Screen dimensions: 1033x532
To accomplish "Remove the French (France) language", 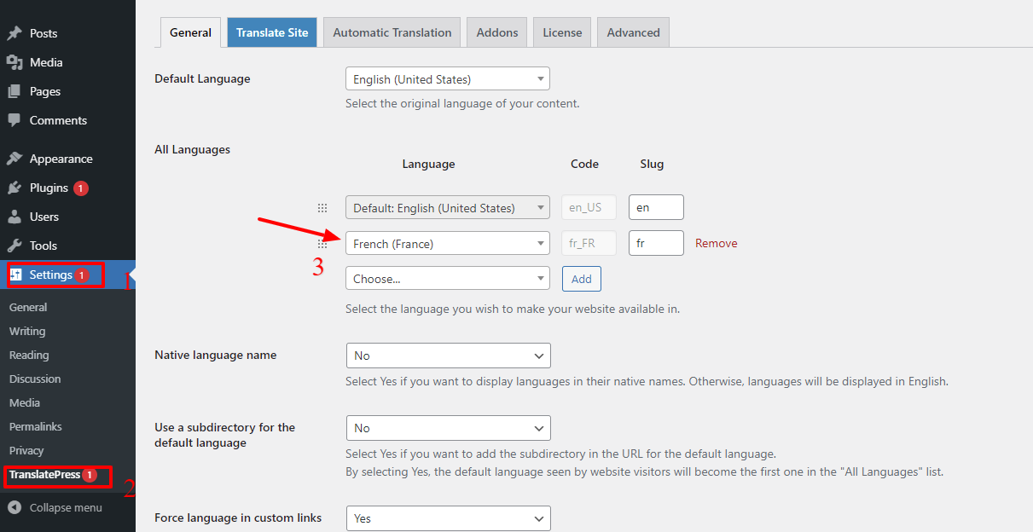I will click(717, 244).
